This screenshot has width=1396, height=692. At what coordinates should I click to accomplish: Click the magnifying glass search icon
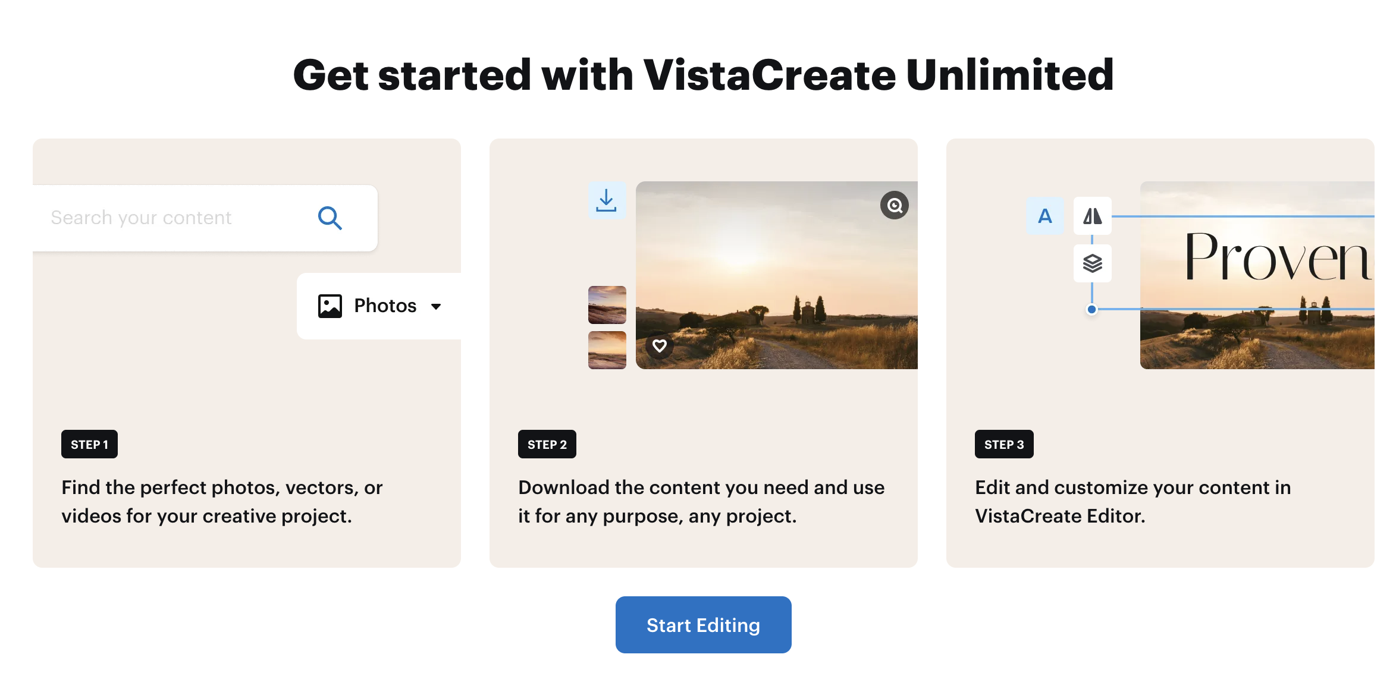coord(330,218)
